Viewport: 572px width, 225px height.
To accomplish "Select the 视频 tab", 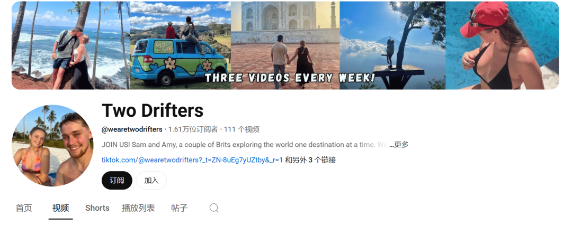I will tap(60, 208).
